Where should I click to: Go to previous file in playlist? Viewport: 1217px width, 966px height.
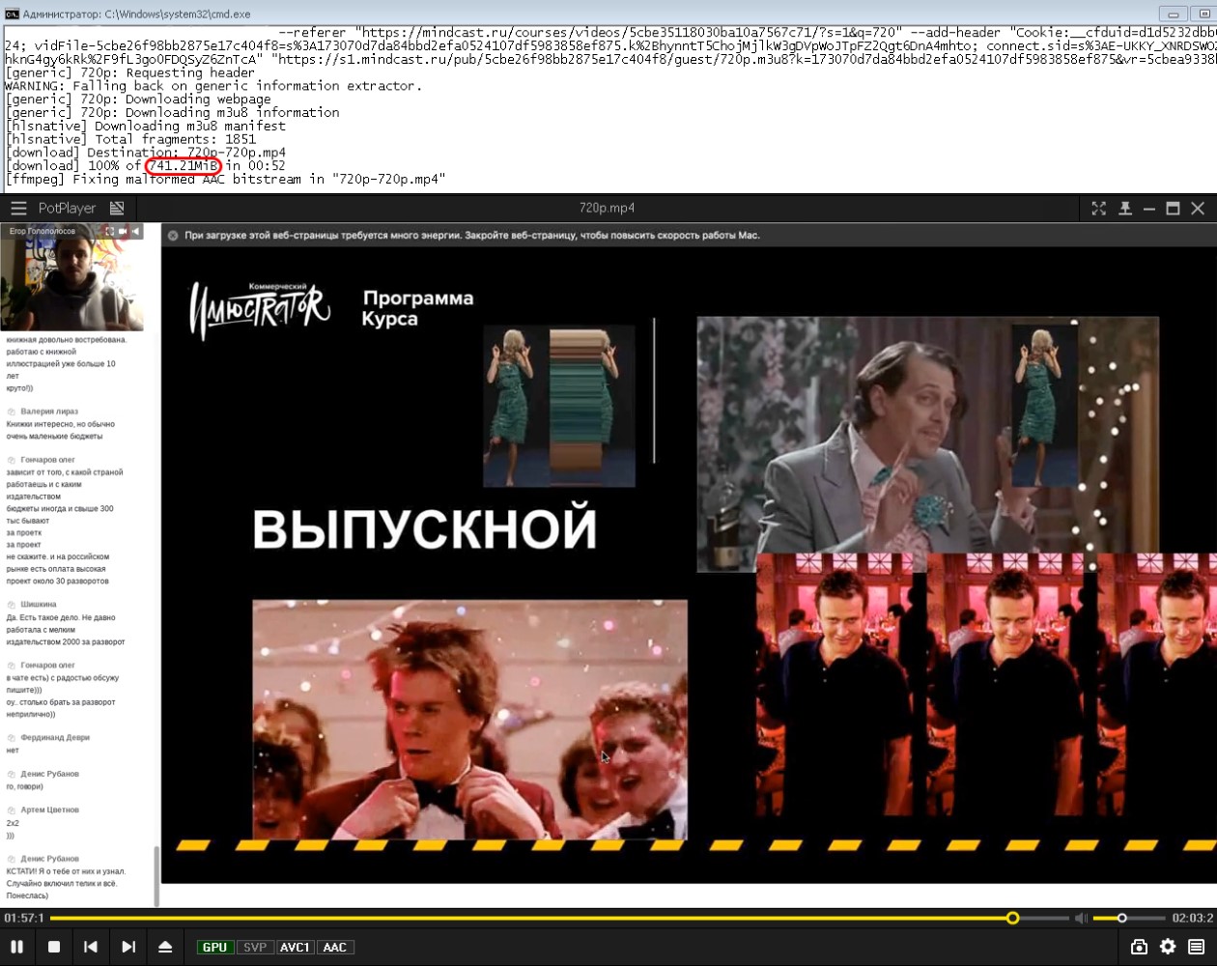(x=91, y=947)
